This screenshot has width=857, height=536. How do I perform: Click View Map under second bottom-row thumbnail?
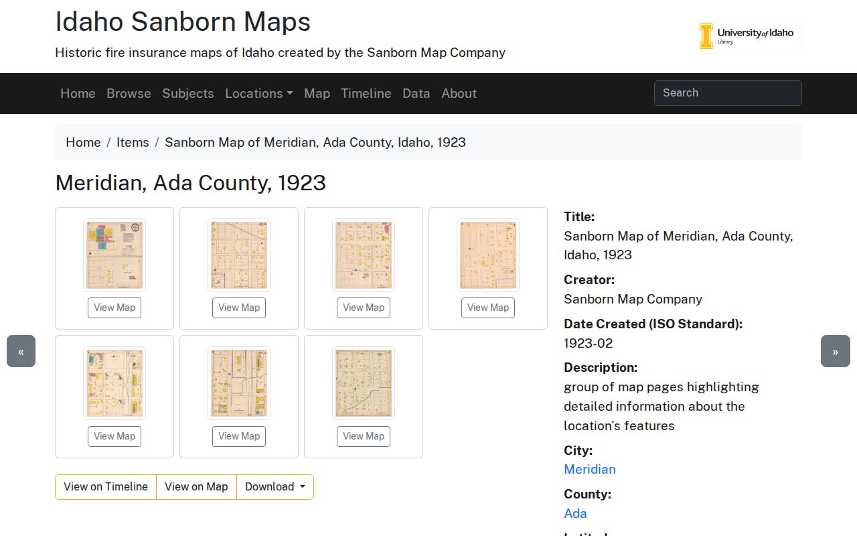pyautogui.click(x=239, y=436)
